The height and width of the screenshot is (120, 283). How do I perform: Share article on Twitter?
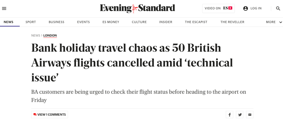tap(240, 115)
